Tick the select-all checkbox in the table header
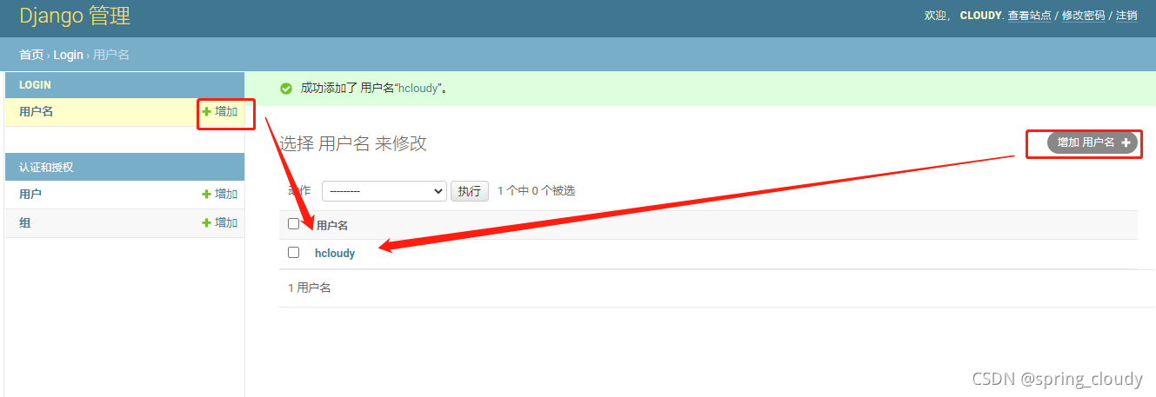This screenshot has width=1156, height=397. point(293,224)
